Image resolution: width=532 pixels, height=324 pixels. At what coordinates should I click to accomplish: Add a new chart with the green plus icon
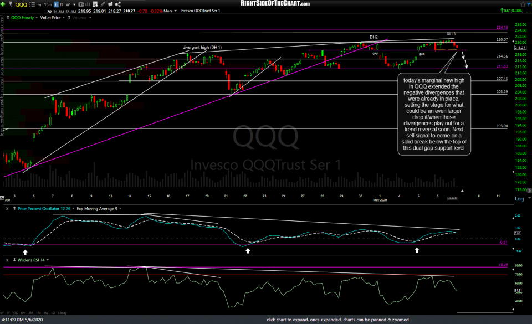3,3
